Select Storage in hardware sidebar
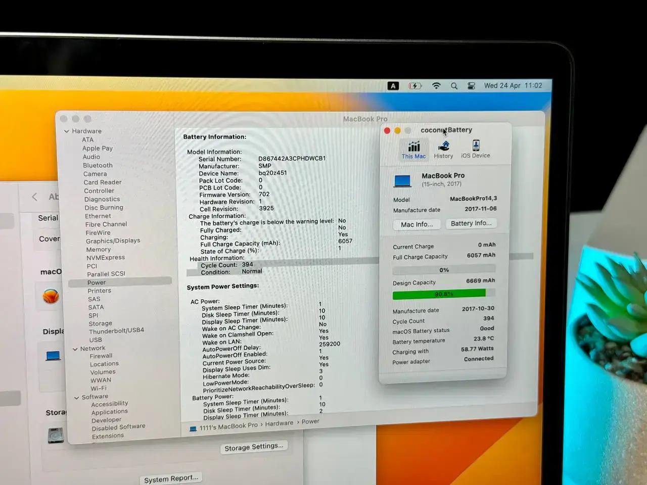 tap(101, 324)
